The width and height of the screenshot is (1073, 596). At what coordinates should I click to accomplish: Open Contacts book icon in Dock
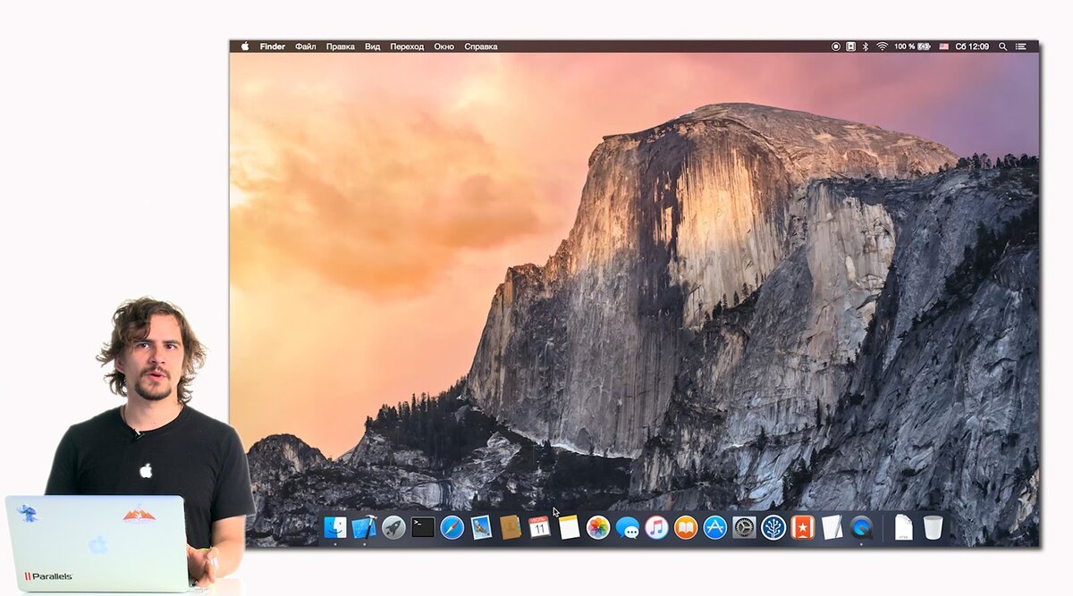[511, 527]
